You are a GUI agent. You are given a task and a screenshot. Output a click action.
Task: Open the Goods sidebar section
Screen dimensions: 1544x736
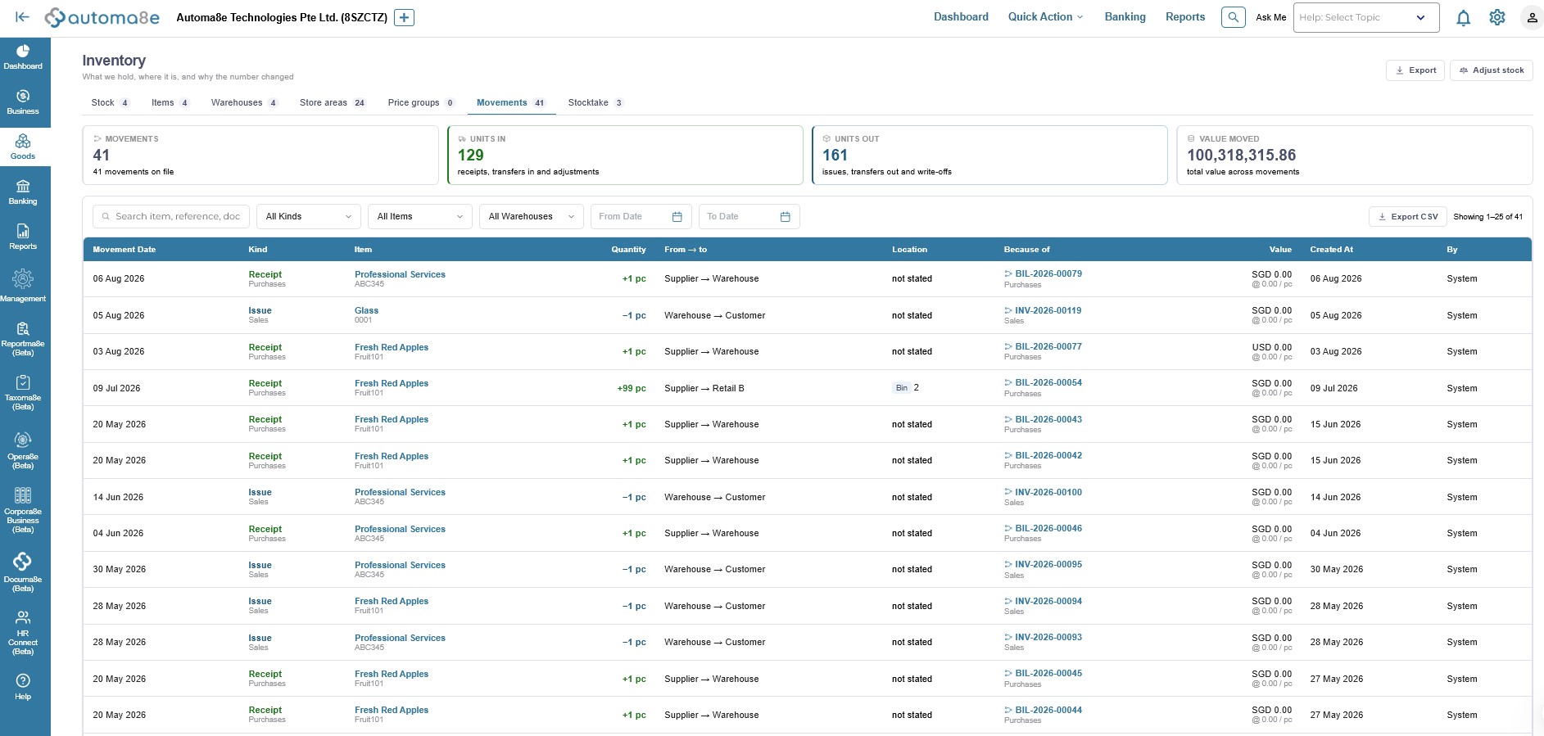23,147
